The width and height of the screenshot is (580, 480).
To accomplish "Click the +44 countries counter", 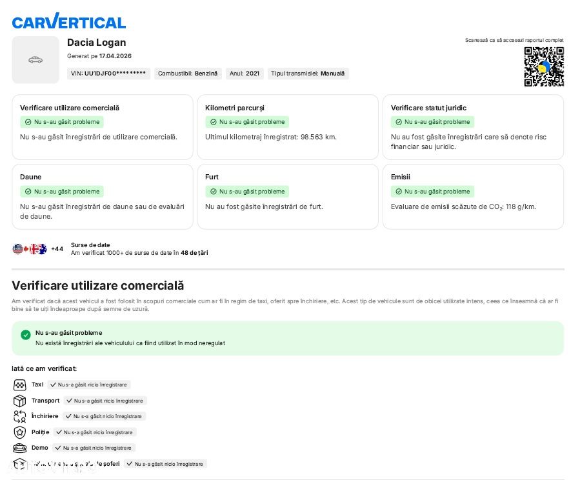I will click(57, 249).
